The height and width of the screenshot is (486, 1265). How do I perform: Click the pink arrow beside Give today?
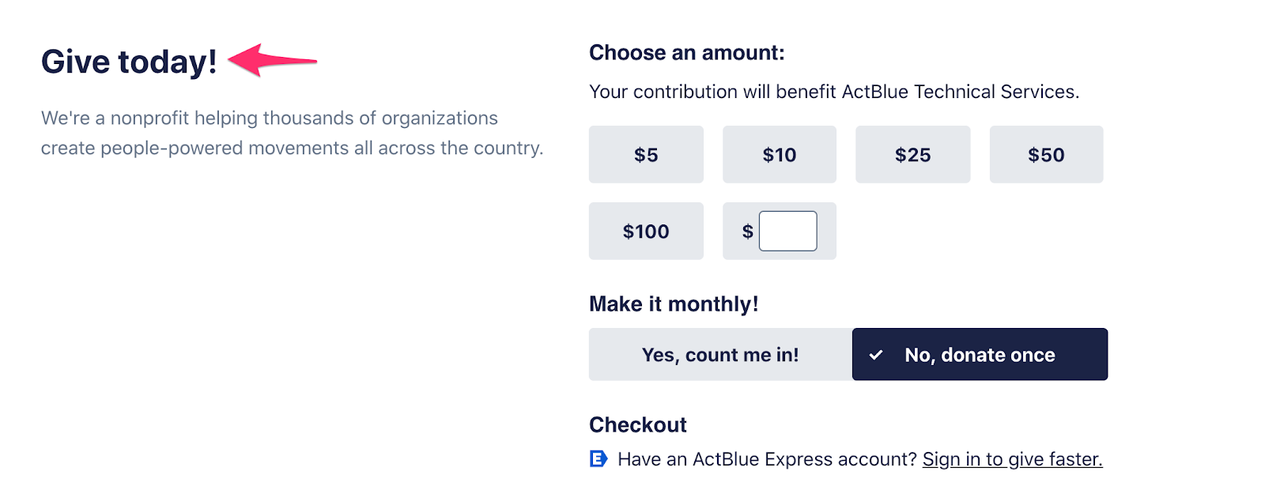click(272, 60)
